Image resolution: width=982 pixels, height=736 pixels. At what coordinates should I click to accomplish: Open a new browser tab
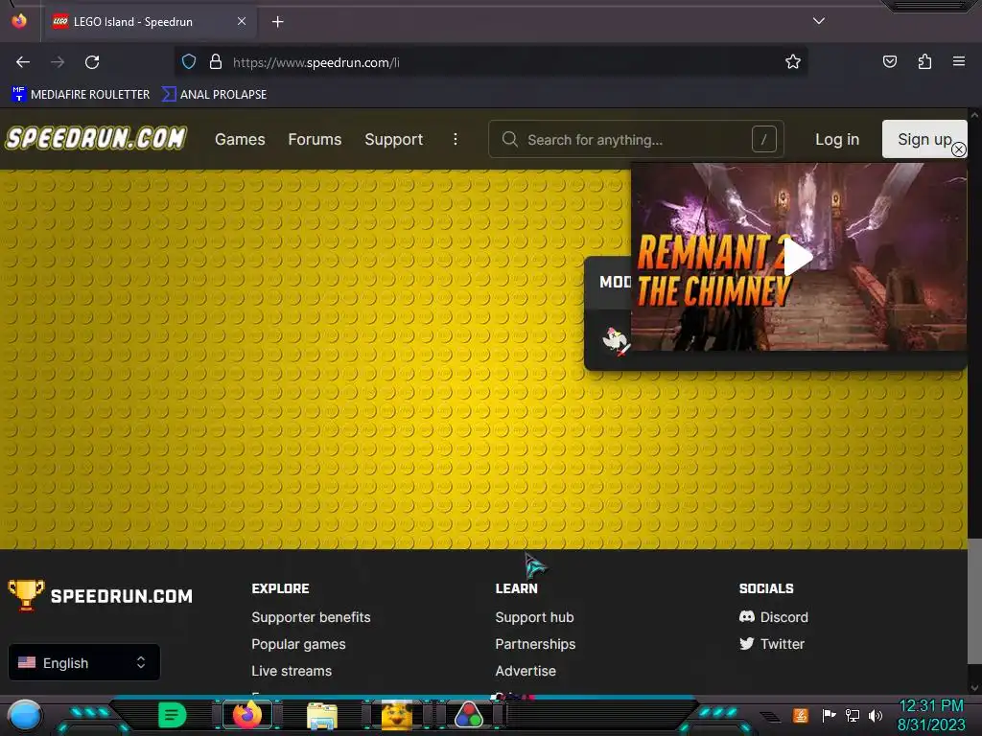click(x=277, y=22)
